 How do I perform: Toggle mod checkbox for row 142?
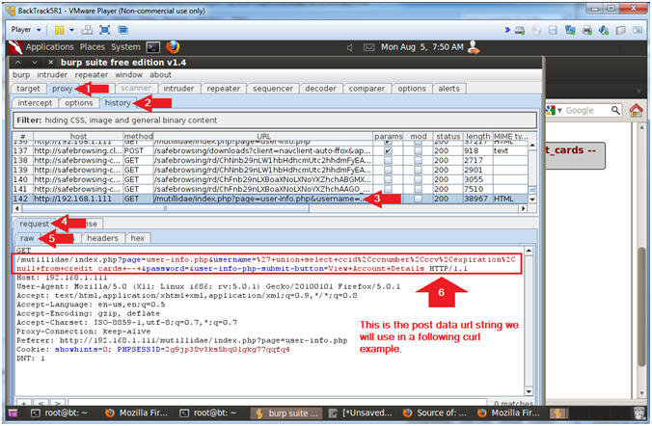pos(418,199)
